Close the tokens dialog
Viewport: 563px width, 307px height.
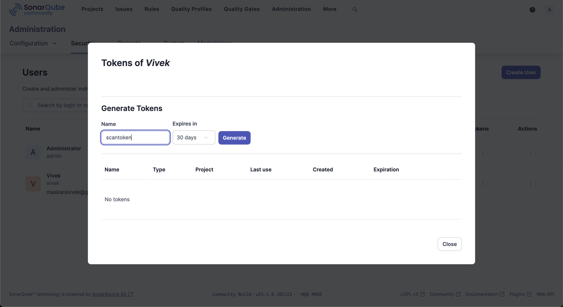click(449, 244)
